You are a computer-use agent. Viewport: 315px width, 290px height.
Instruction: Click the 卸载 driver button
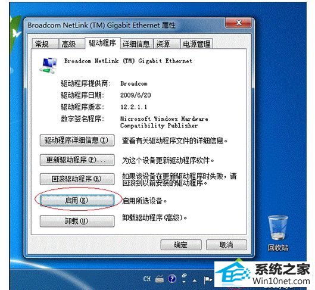point(77,221)
